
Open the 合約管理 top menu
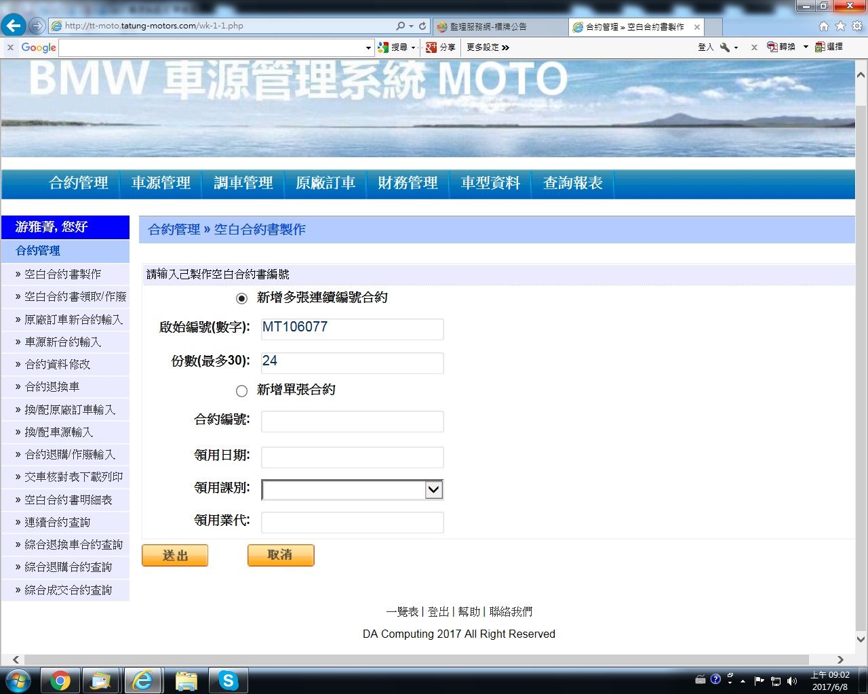coord(79,183)
